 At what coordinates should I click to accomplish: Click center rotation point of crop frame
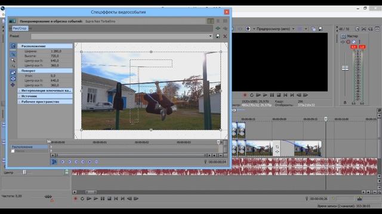tap(151, 91)
